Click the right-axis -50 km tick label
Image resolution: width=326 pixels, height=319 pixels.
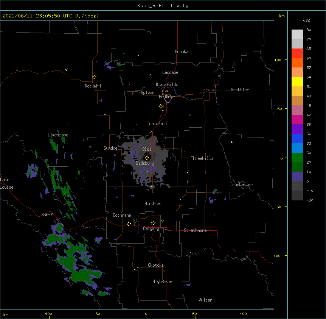(x=278, y=207)
